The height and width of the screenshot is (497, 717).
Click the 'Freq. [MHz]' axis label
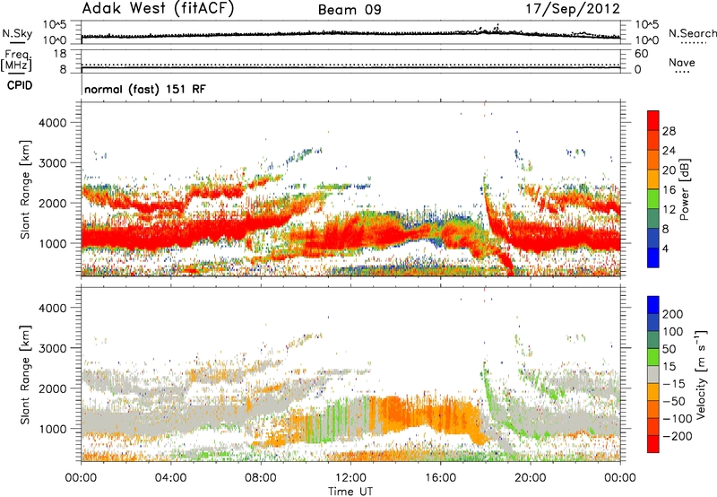coord(16,60)
